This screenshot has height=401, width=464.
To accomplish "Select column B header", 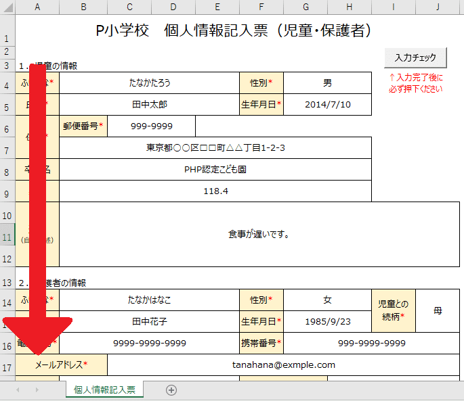I will coord(83,7).
